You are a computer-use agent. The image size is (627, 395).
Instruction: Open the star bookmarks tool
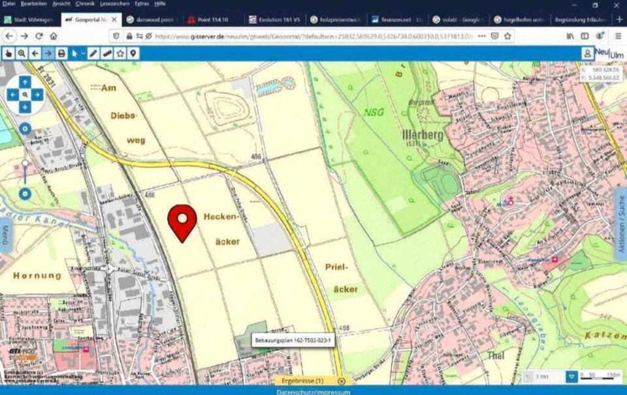[x=120, y=53]
